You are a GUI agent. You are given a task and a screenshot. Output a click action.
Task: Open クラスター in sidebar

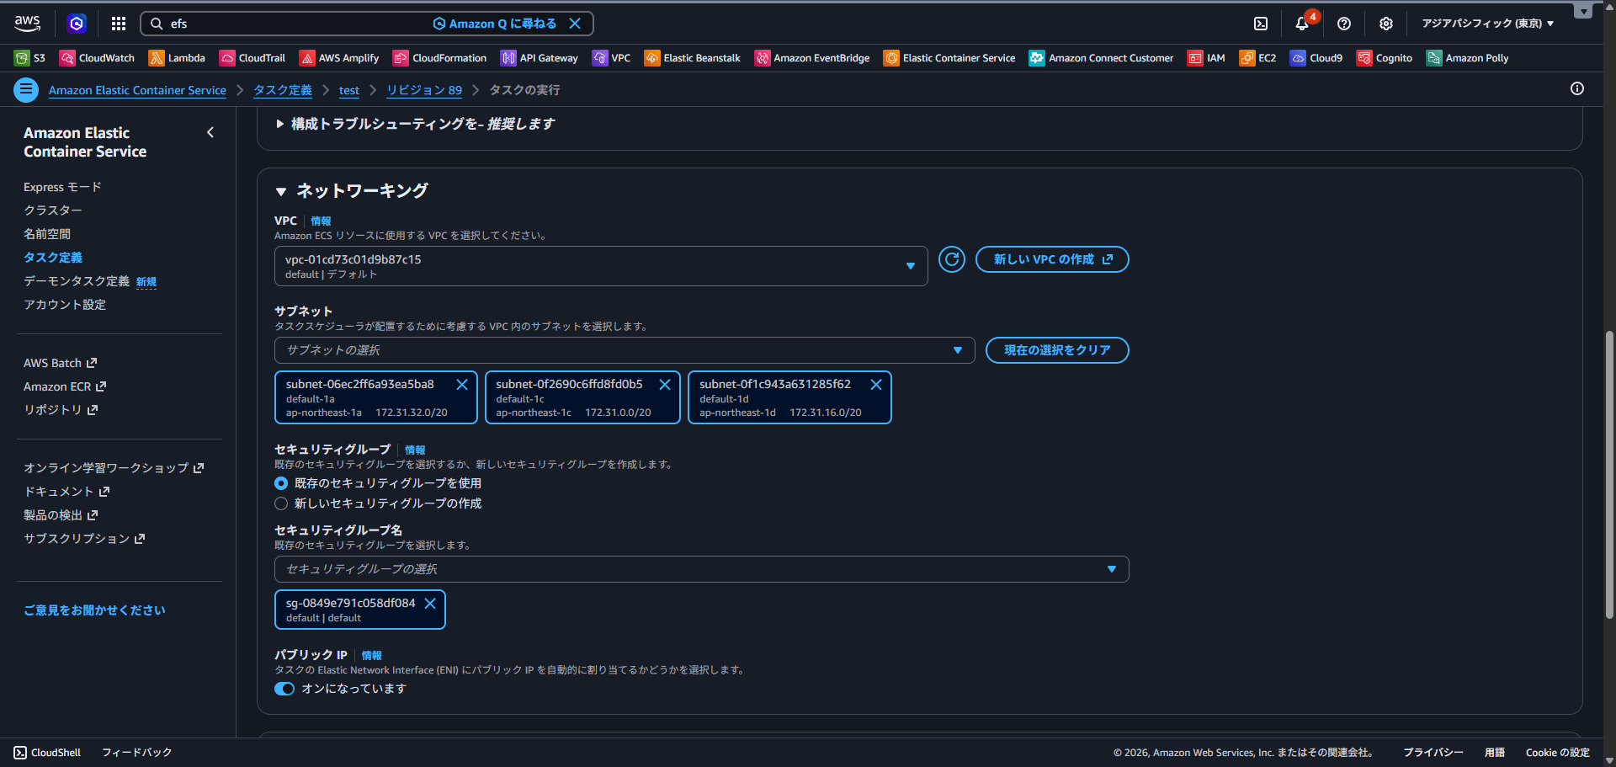click(53, 210)
